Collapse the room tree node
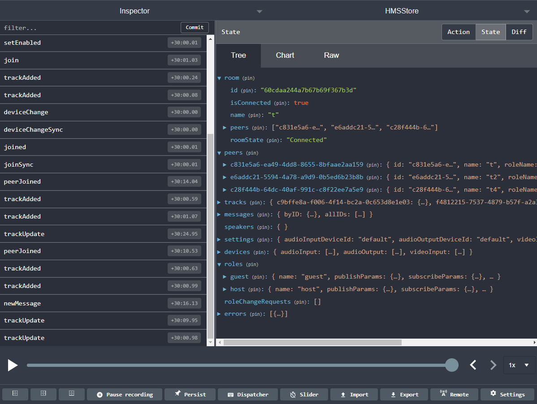This screenshot has width=537, height=404. pyautogui.click(x=220, y=77)
